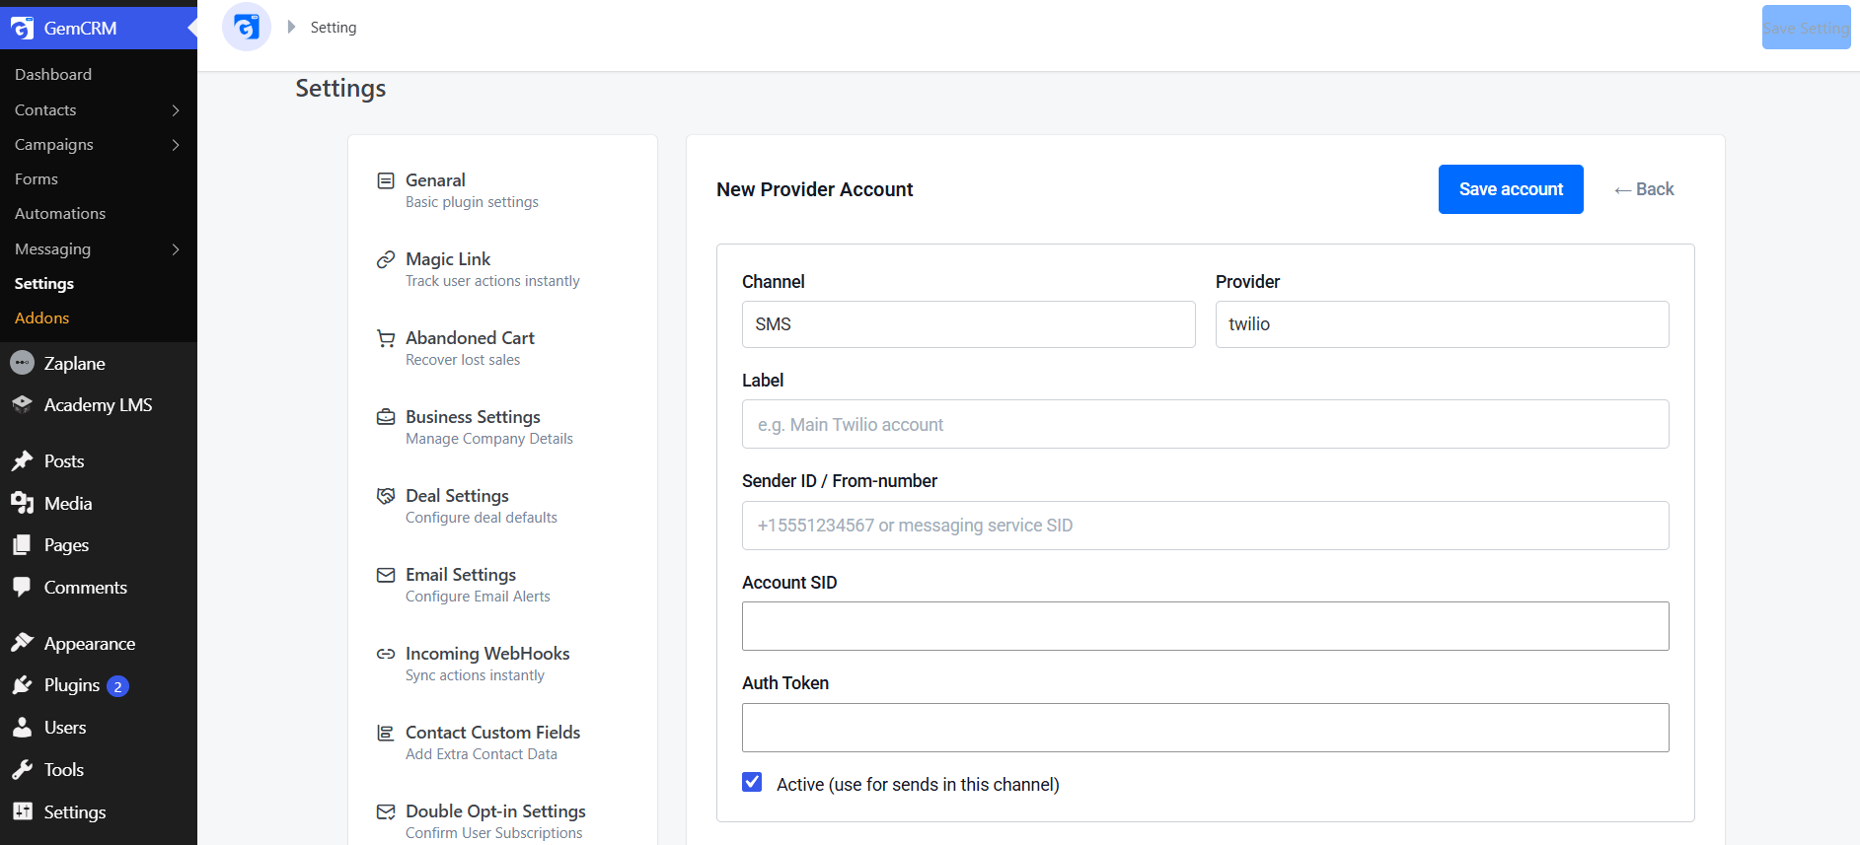Click into the Account SID field
1860x845 pixels.
click(x=1205, y=626)
